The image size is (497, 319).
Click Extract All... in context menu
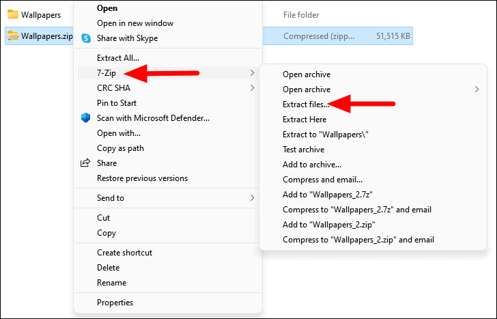coord(118,58)
